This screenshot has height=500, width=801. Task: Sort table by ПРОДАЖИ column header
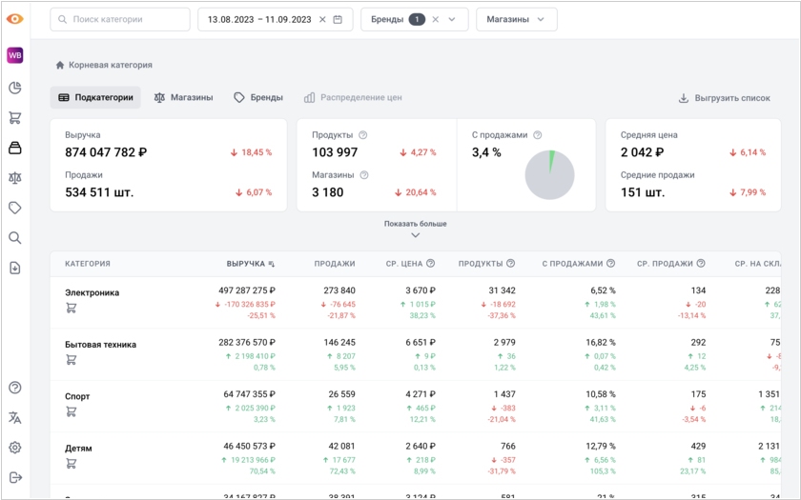[x=335, y=264]
